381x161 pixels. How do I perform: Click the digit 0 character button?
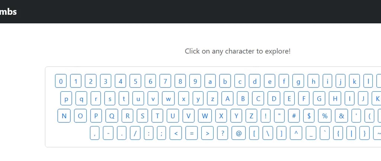click(x=61, y=80)
